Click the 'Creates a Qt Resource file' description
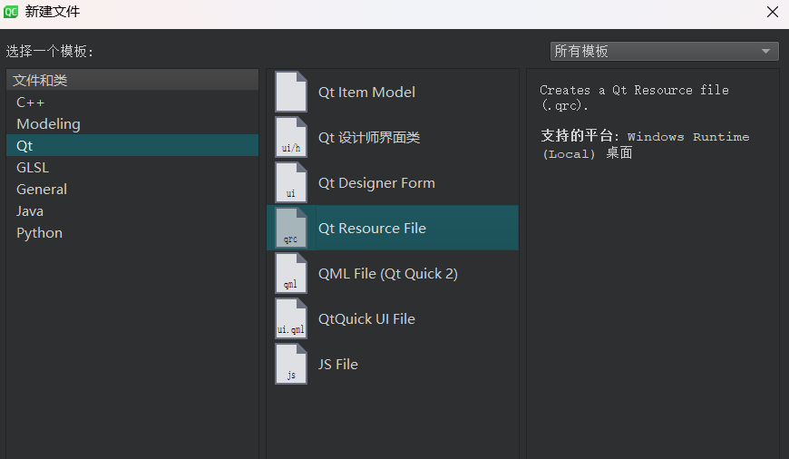The height and width of the screenshot is (459, 789). (x=634, y=97)
